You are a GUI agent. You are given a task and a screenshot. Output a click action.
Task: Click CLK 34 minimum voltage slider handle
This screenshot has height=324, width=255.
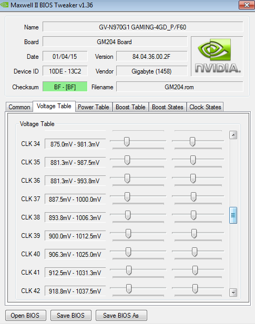tap(127, 142)
